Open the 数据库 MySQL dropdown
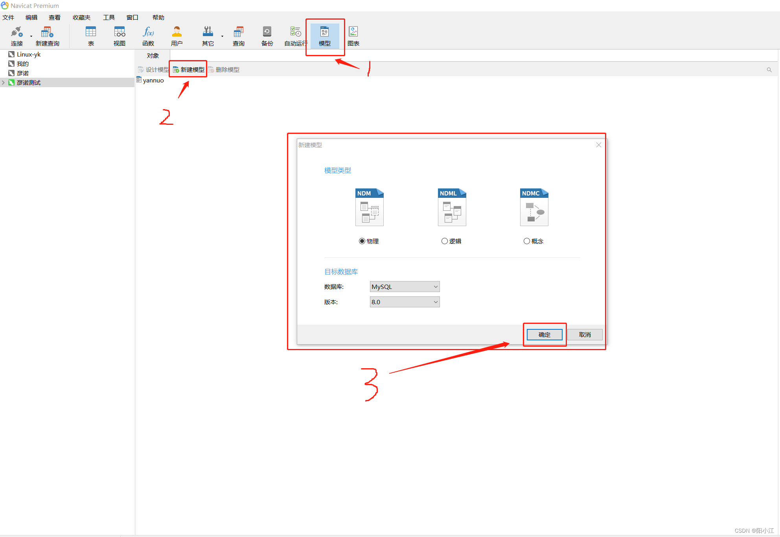 (405, 287)
